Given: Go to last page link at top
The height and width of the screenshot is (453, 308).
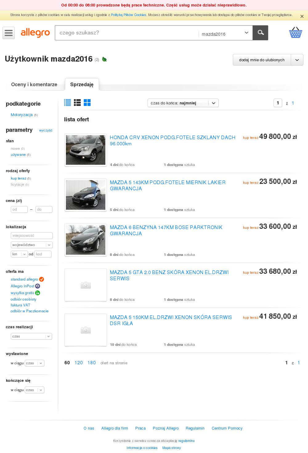Looking at the screenshot, I should [x=293, y=103].
